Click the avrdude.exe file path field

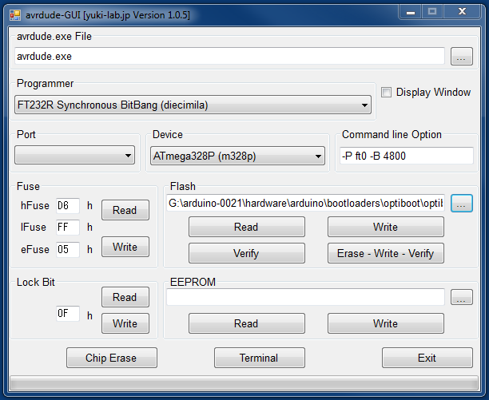click(229, 56)
